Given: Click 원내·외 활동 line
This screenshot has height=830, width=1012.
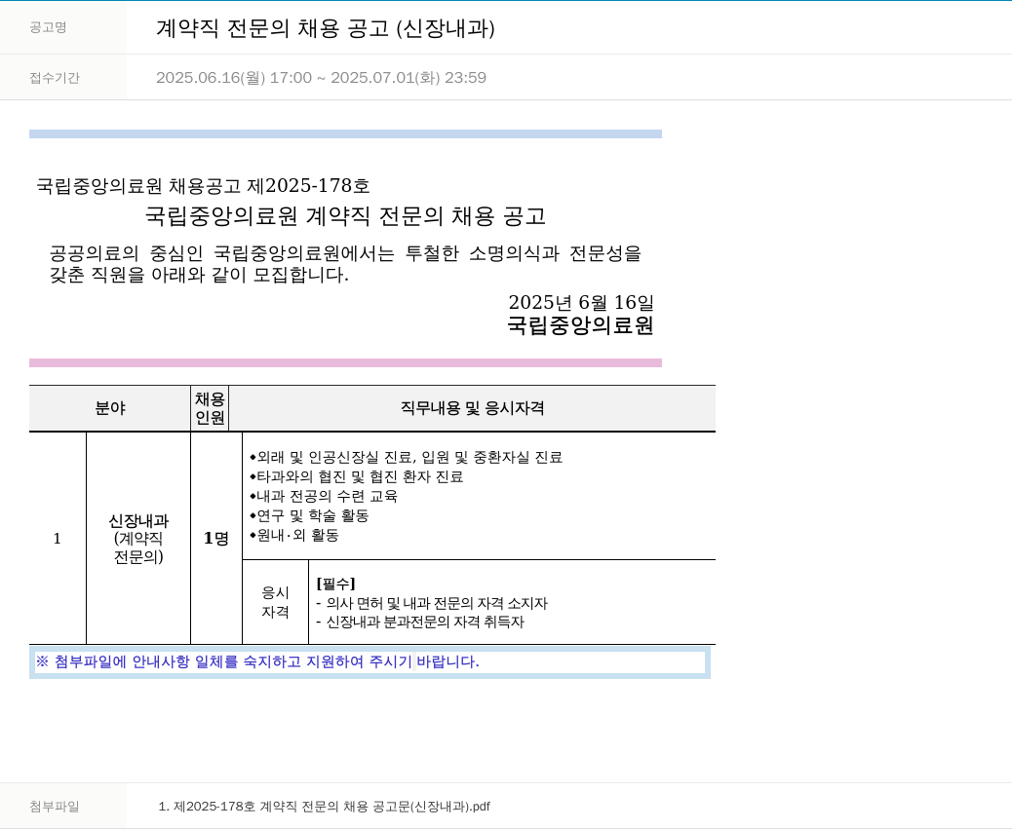Looking at the screenshot, I should pyautogui.click(x=294, y=535).
